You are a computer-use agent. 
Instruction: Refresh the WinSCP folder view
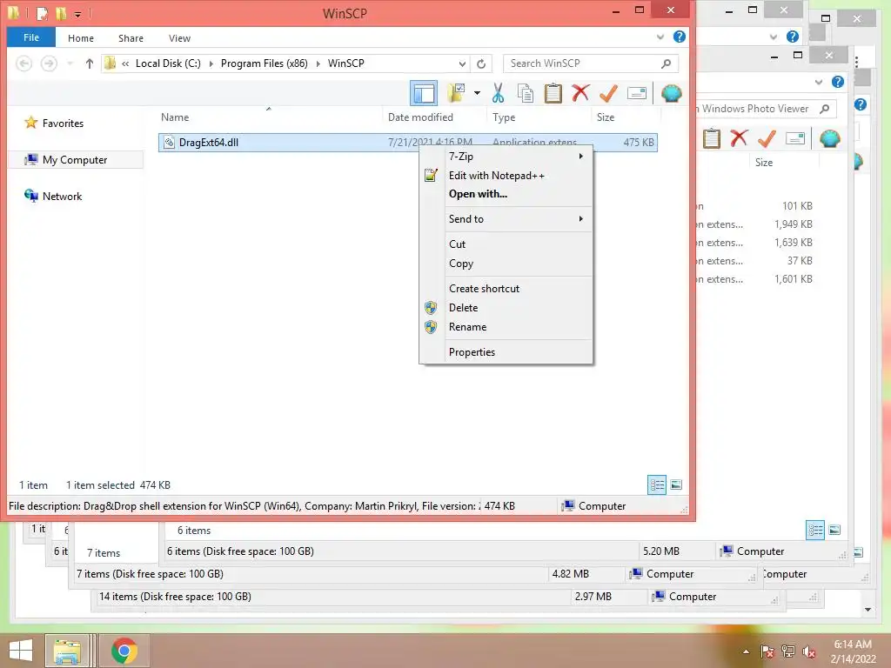(481, 63)
